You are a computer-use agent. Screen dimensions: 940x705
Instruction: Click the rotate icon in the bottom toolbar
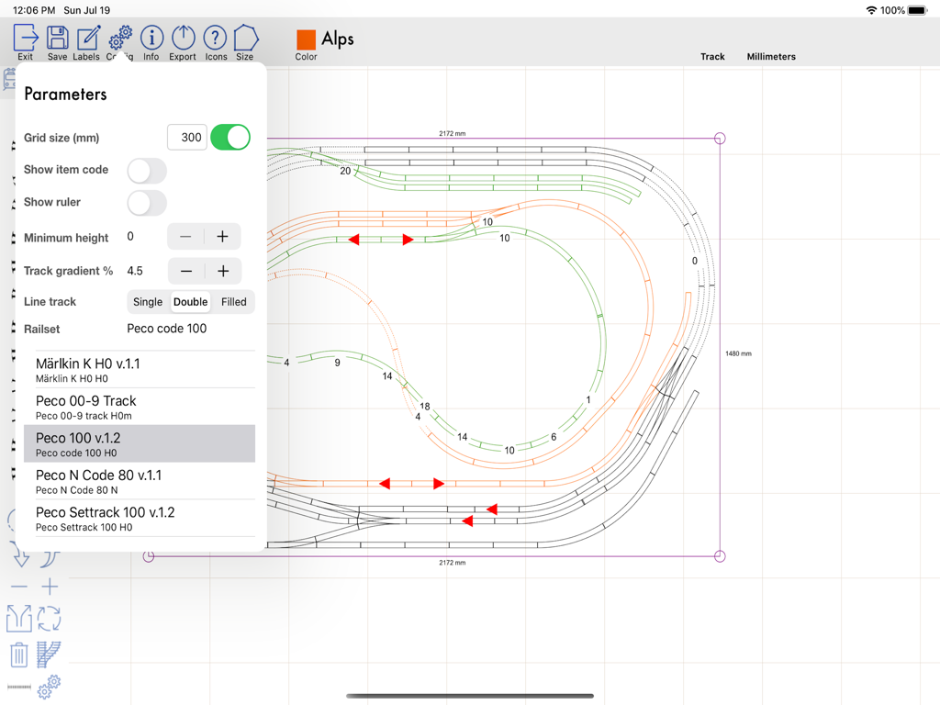coord(50,619)
